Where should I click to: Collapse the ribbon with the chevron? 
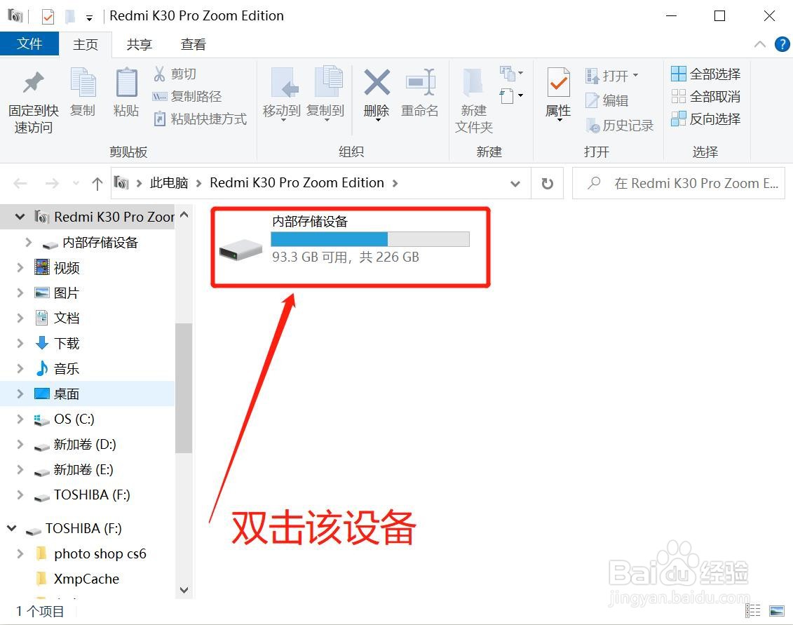[759, 44]
